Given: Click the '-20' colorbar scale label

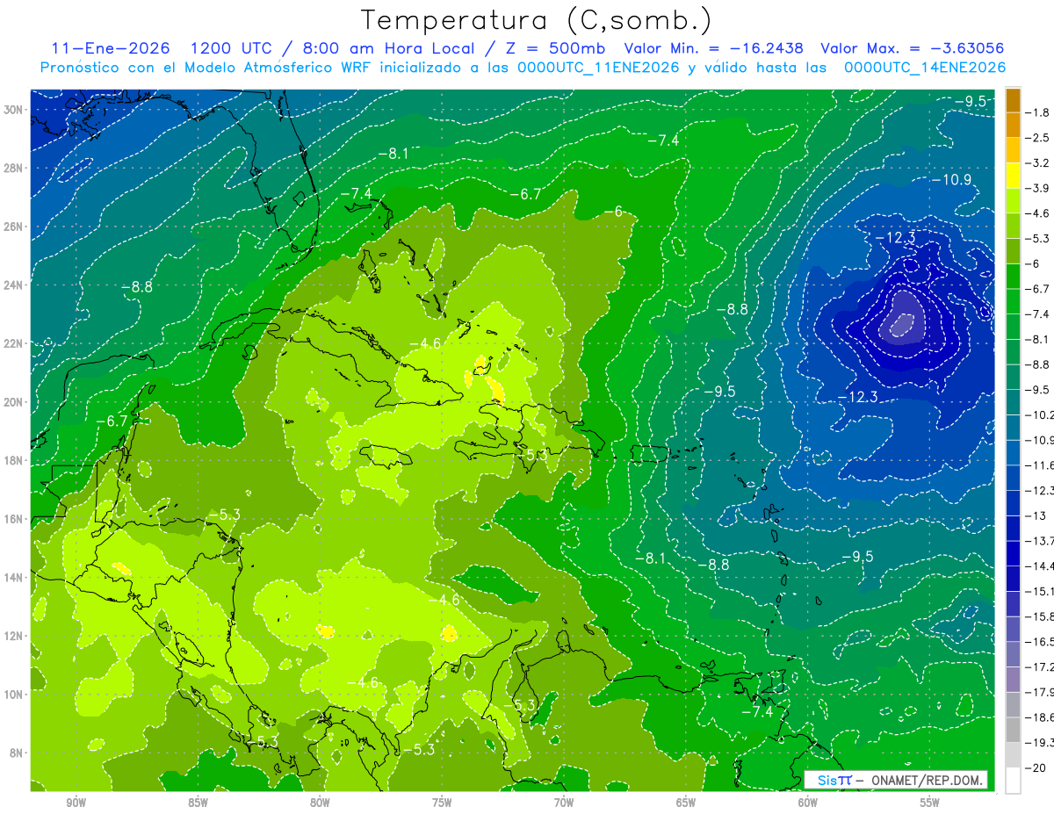Looking at the screenshot, I should (x=1036, y=768).
